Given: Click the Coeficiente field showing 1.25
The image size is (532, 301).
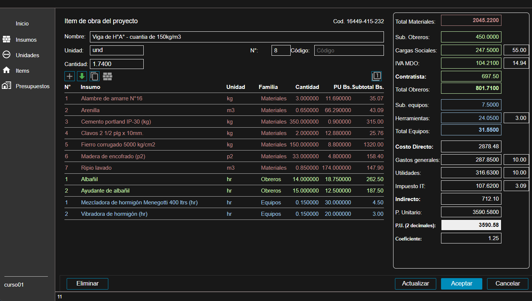Looking at the screenshot, I should click(471, 238).
